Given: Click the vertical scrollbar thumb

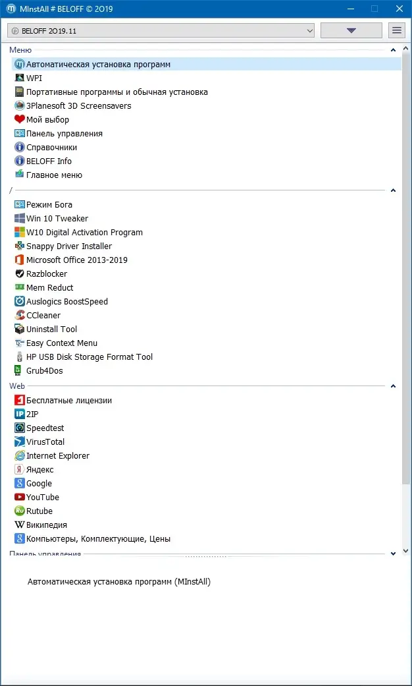Looking at the screenshot, I should 406,270.
